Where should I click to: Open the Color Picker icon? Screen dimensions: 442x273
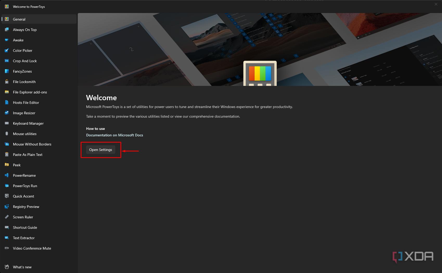pos(7,50)
